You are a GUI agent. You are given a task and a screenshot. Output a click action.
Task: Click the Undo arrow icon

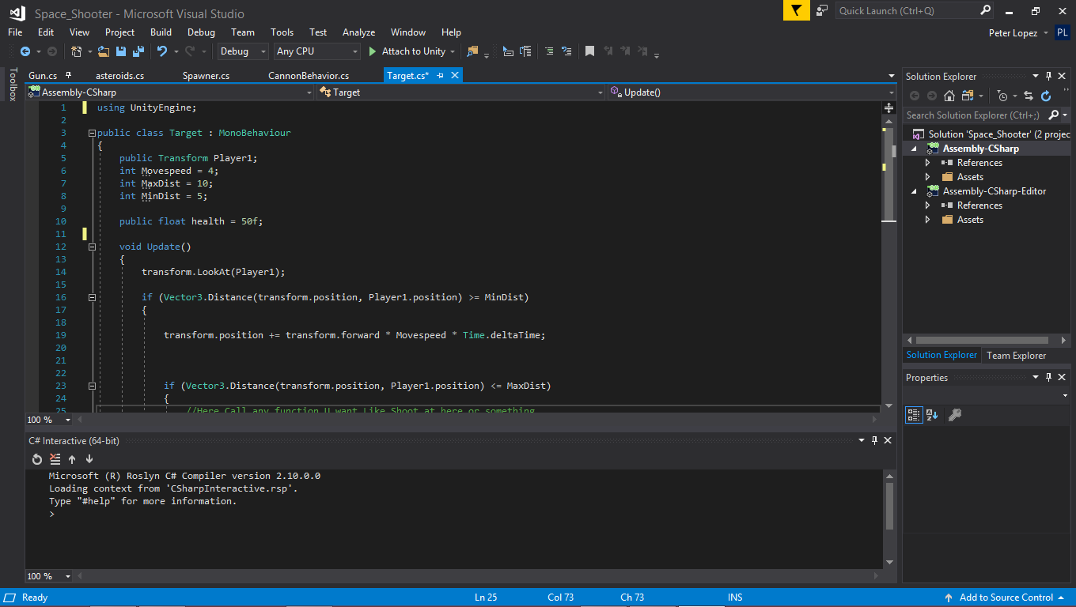click(161, 51)
